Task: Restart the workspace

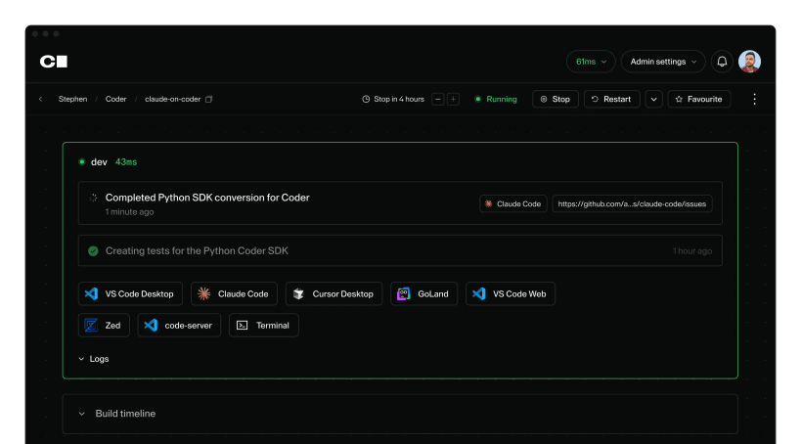Action: 612,99
